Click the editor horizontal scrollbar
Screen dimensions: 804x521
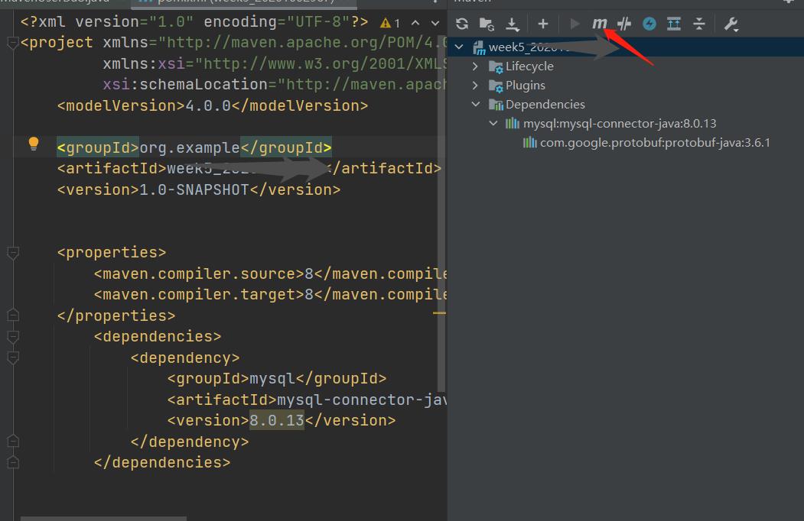coord(103,519)
